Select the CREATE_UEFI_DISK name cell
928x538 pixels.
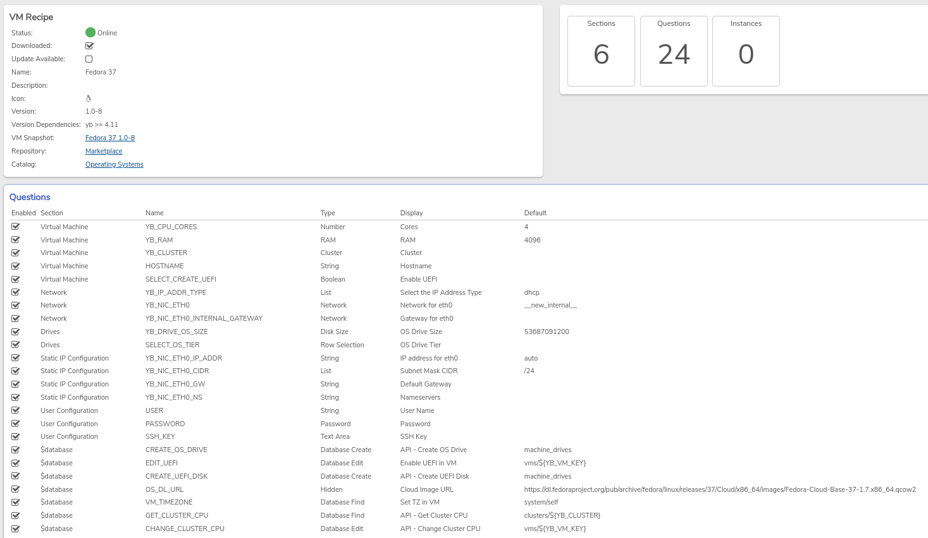tap(176, 476)
